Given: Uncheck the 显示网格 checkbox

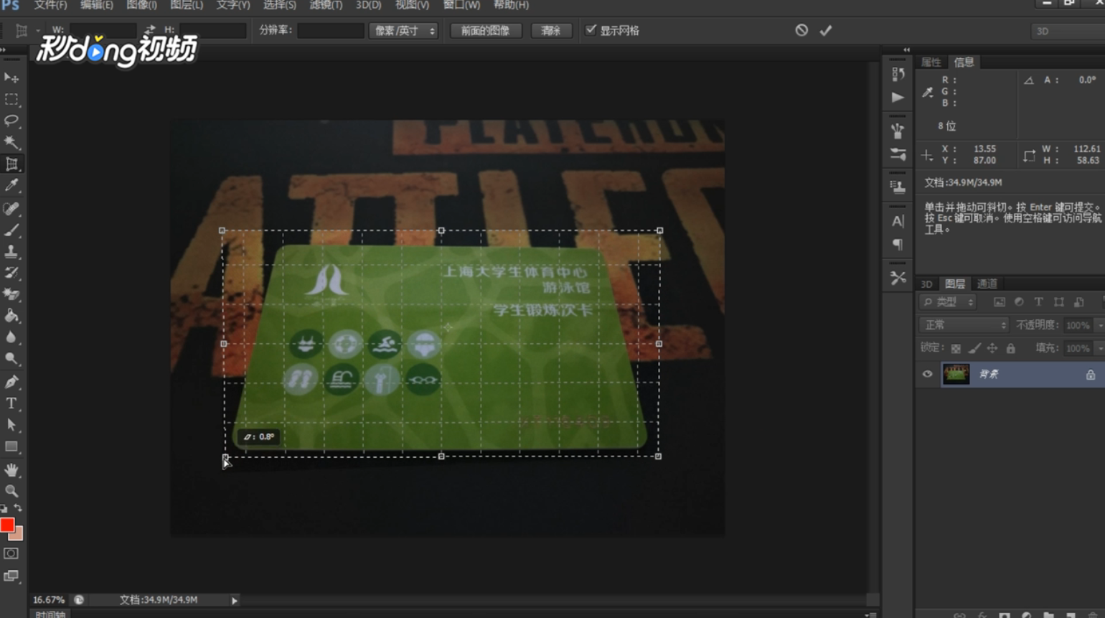Looking at the screenshot, I should pos(591,30).
